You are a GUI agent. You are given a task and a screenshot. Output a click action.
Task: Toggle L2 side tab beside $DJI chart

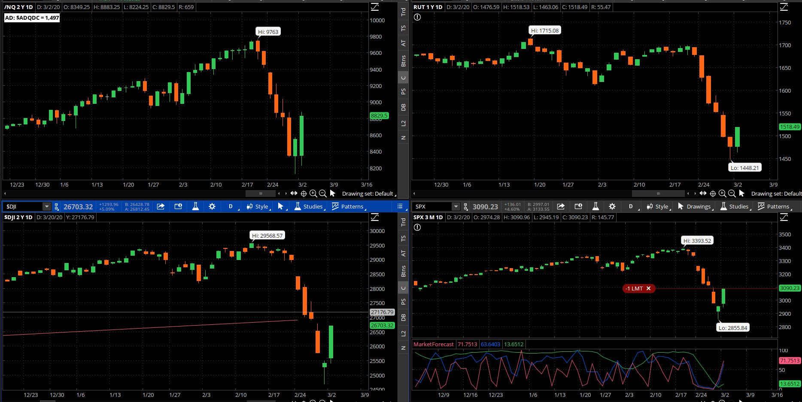(x=403, y=333)
